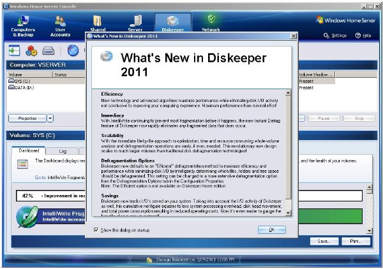This screenshot has width=383, height=269.
Task: Open the Network status tab
Action: point(211,23)
